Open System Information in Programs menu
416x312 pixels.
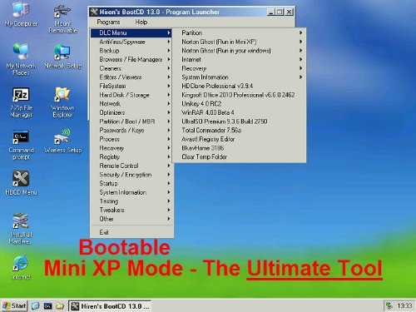point(131,192)
